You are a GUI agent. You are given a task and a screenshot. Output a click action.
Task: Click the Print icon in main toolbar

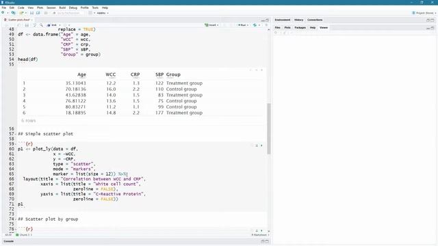coord(46,13)
